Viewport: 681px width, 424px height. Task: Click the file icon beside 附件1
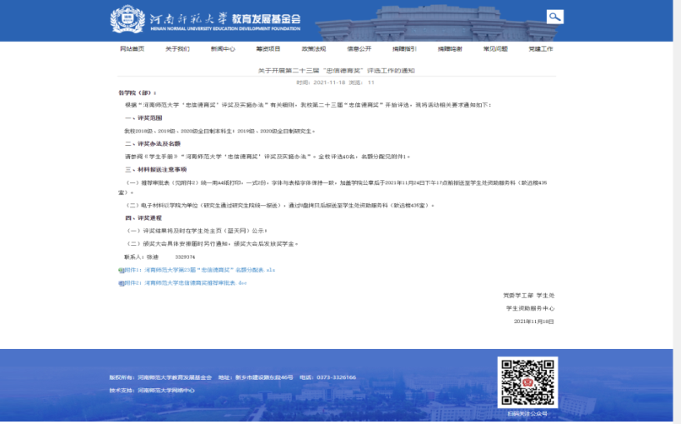(x=121, y=271)
